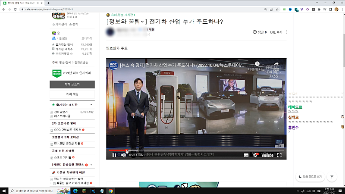
Task: Open the MBC News channel logo
Action: pyautogui.click(x=113, y=66)
